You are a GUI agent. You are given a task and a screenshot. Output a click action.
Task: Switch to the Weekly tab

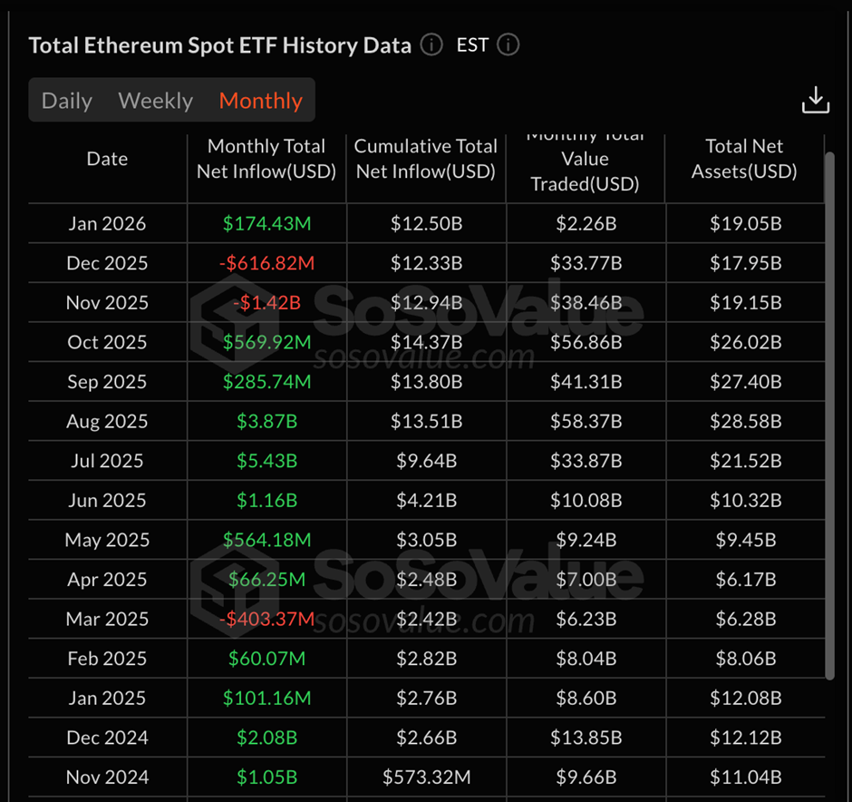tap(156, 101)
